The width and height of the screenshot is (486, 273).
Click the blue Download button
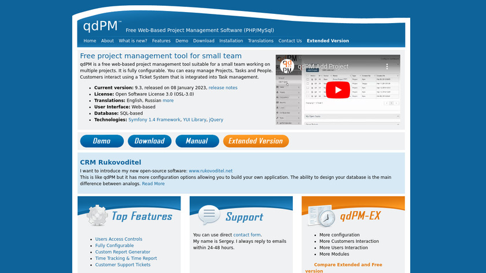150,141
